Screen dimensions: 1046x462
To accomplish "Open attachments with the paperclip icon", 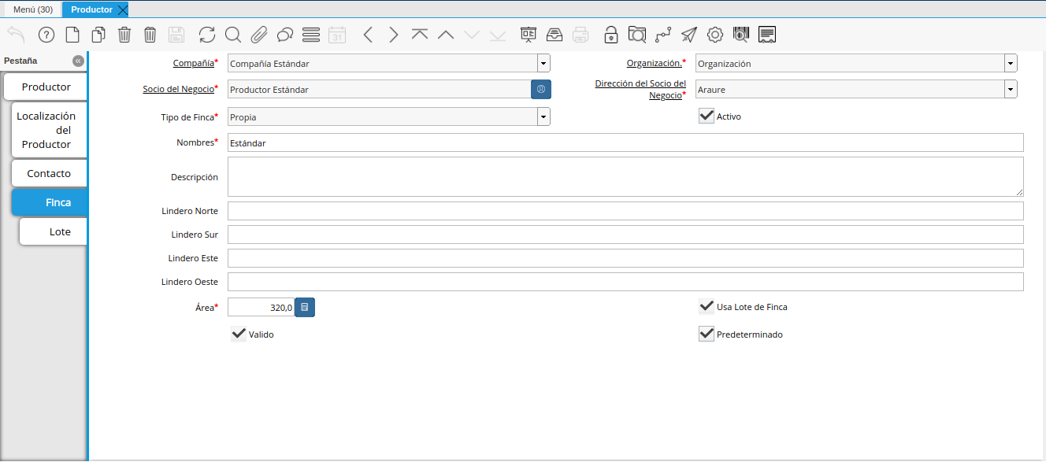I will point(258,35).
